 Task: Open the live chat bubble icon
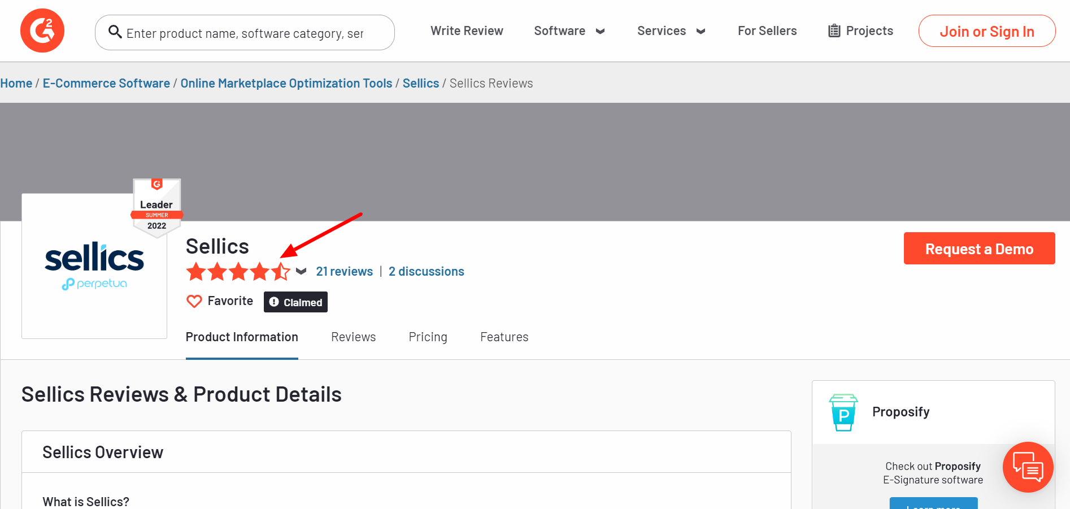tap(1028, 467)
